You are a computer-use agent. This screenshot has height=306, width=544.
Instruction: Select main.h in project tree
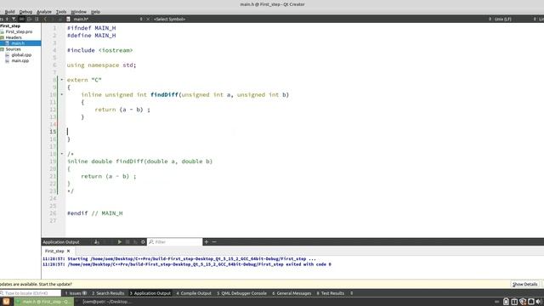pos(18,43)
